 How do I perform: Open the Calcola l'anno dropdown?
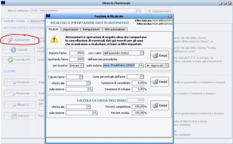(81, 77)
